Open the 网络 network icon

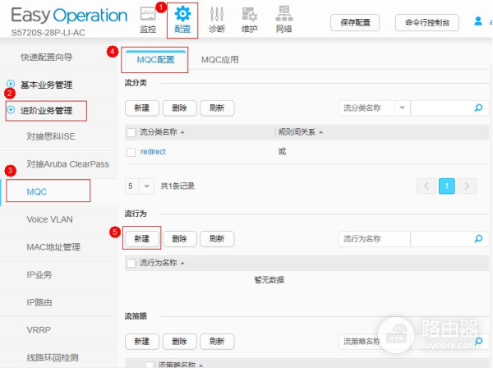[284, 20]
